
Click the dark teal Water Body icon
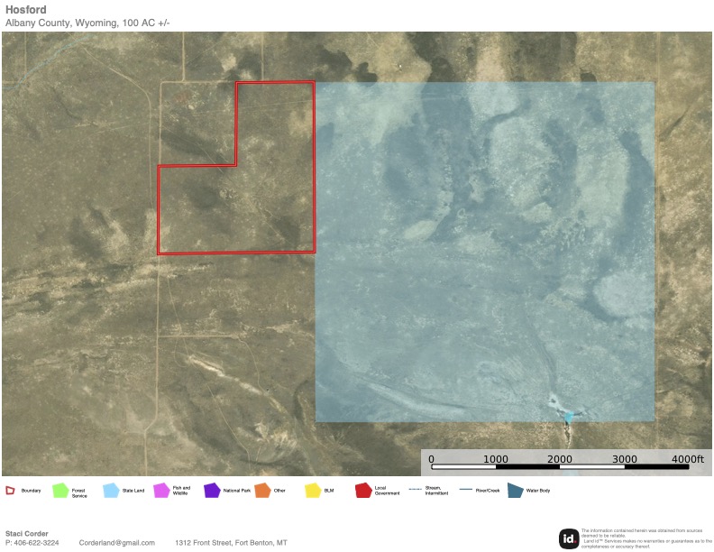(515, 491)
